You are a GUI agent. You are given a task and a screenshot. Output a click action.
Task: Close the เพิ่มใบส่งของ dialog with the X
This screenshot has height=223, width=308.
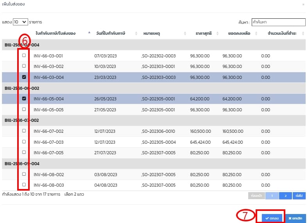[x=303, y=4]
